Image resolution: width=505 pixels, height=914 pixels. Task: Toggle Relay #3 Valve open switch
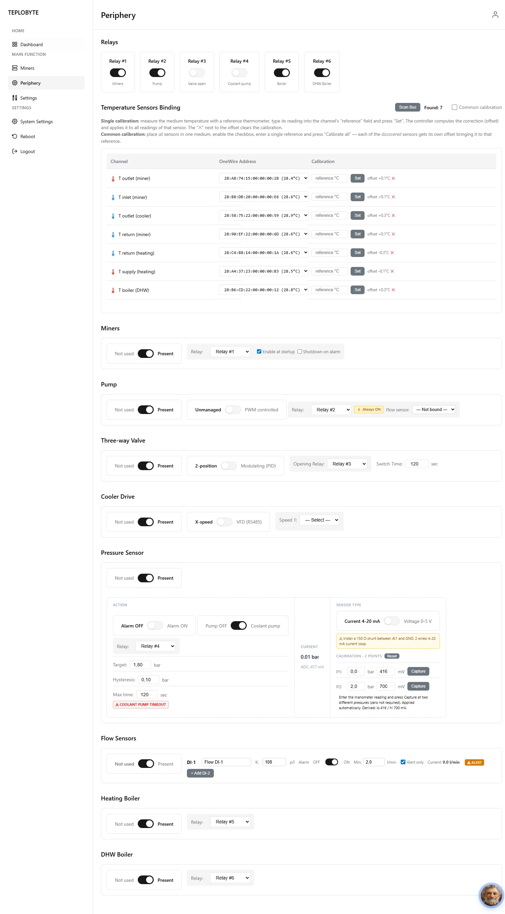point(197,73)
